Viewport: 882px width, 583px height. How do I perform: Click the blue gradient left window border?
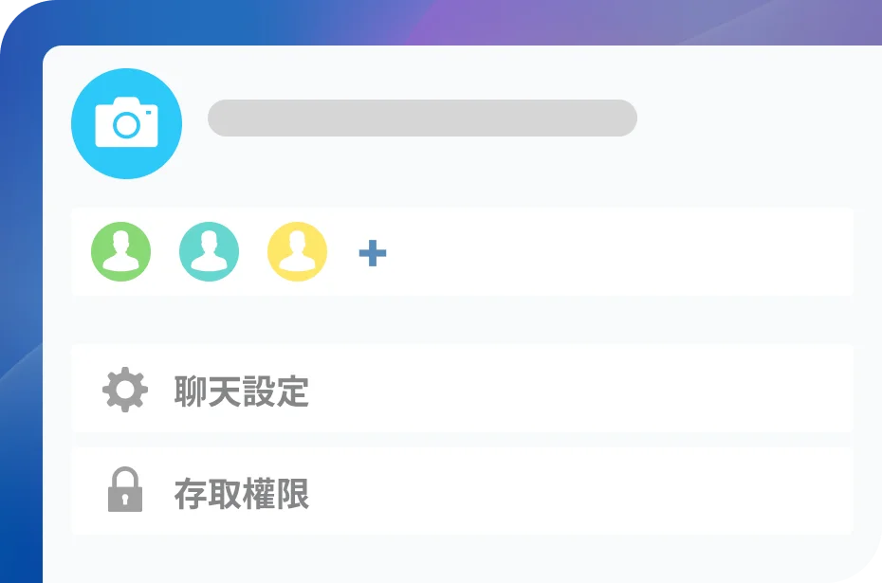[x=20, y=337]
